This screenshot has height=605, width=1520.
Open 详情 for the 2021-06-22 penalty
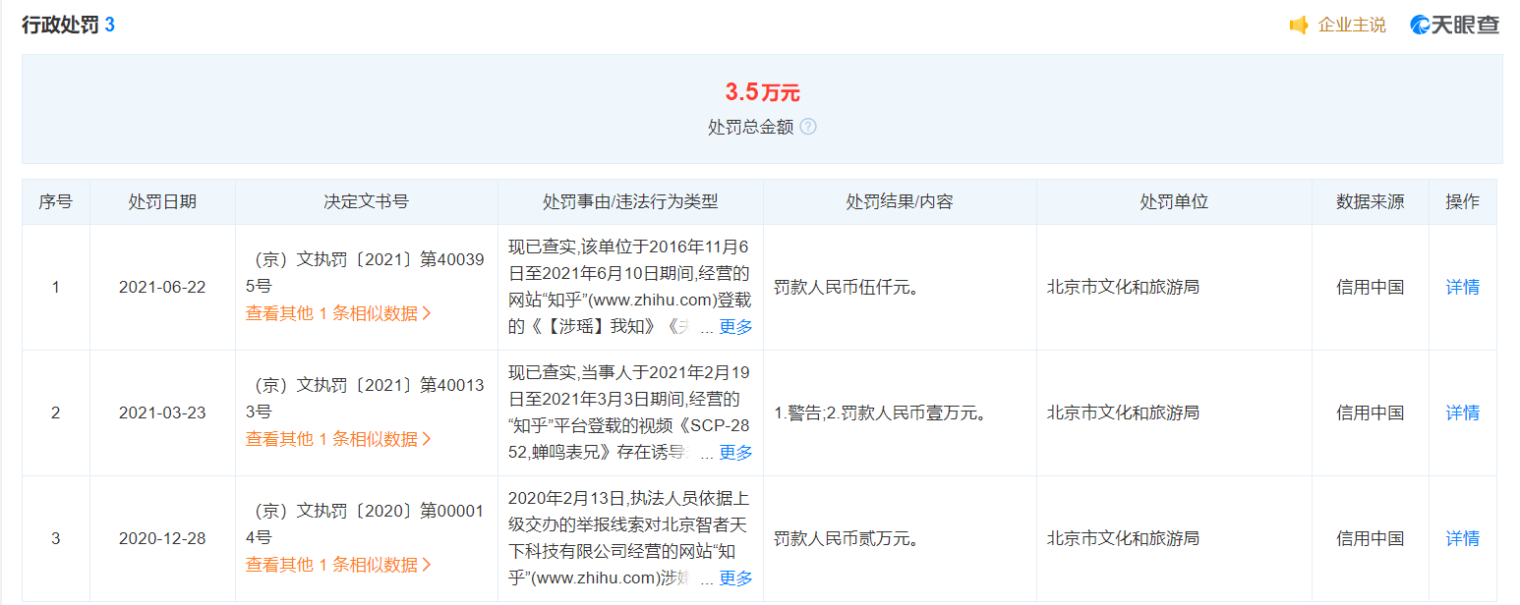tap(1462, 287)
